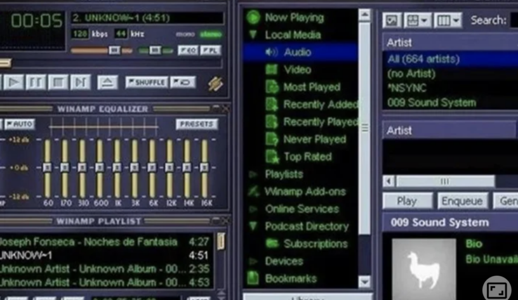Open the Now Playing view icon
The width and height of the screenshot is (518, 300).
[254, 18]
